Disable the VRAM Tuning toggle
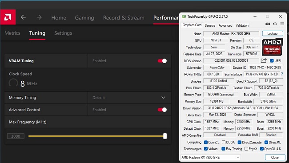 pyautogui.click(x=162, y=61)
